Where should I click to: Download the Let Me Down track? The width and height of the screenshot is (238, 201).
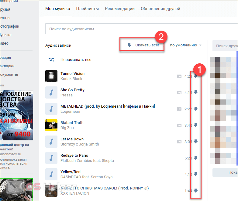[196, 142]
